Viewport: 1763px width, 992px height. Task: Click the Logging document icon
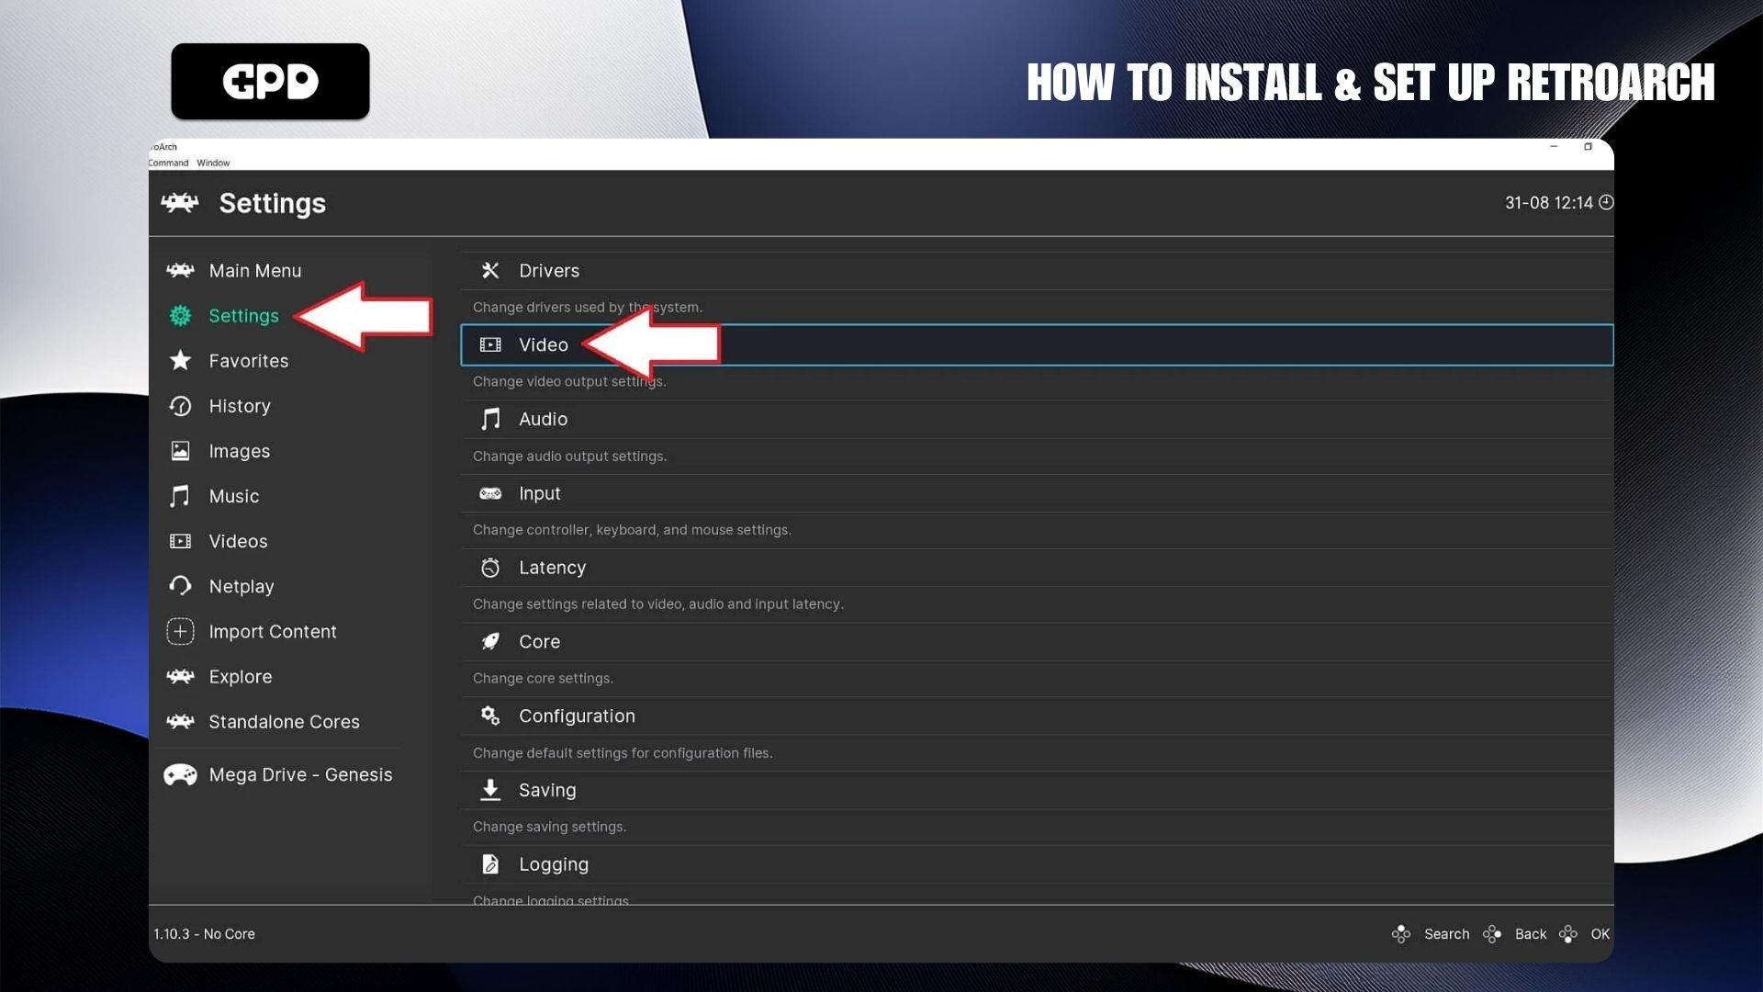click(490, 864)
